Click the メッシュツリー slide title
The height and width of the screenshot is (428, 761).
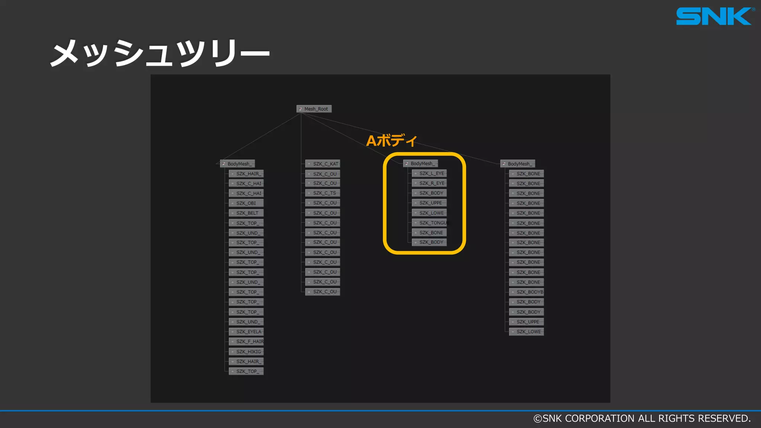pos(160,53)
